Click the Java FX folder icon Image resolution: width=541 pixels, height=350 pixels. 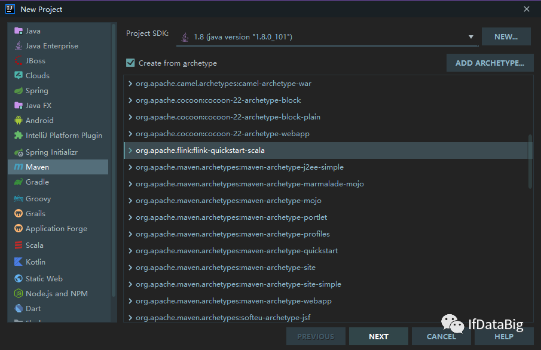[x=19, y=106]
